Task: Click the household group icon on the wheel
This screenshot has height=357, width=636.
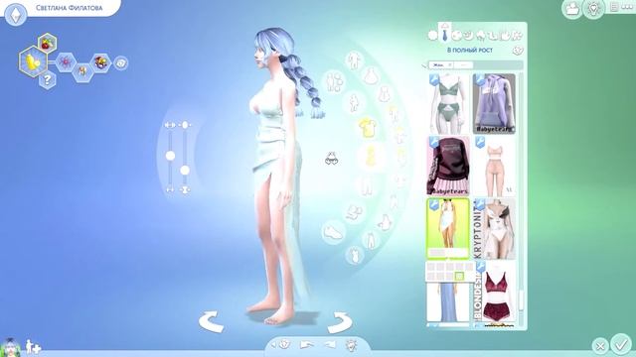Action: click(x=334, y=82)
